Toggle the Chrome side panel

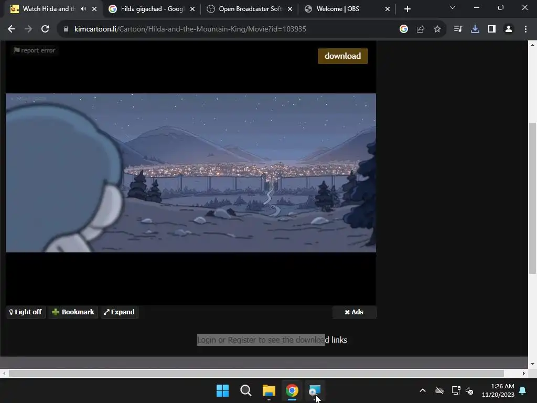[492, 29]
